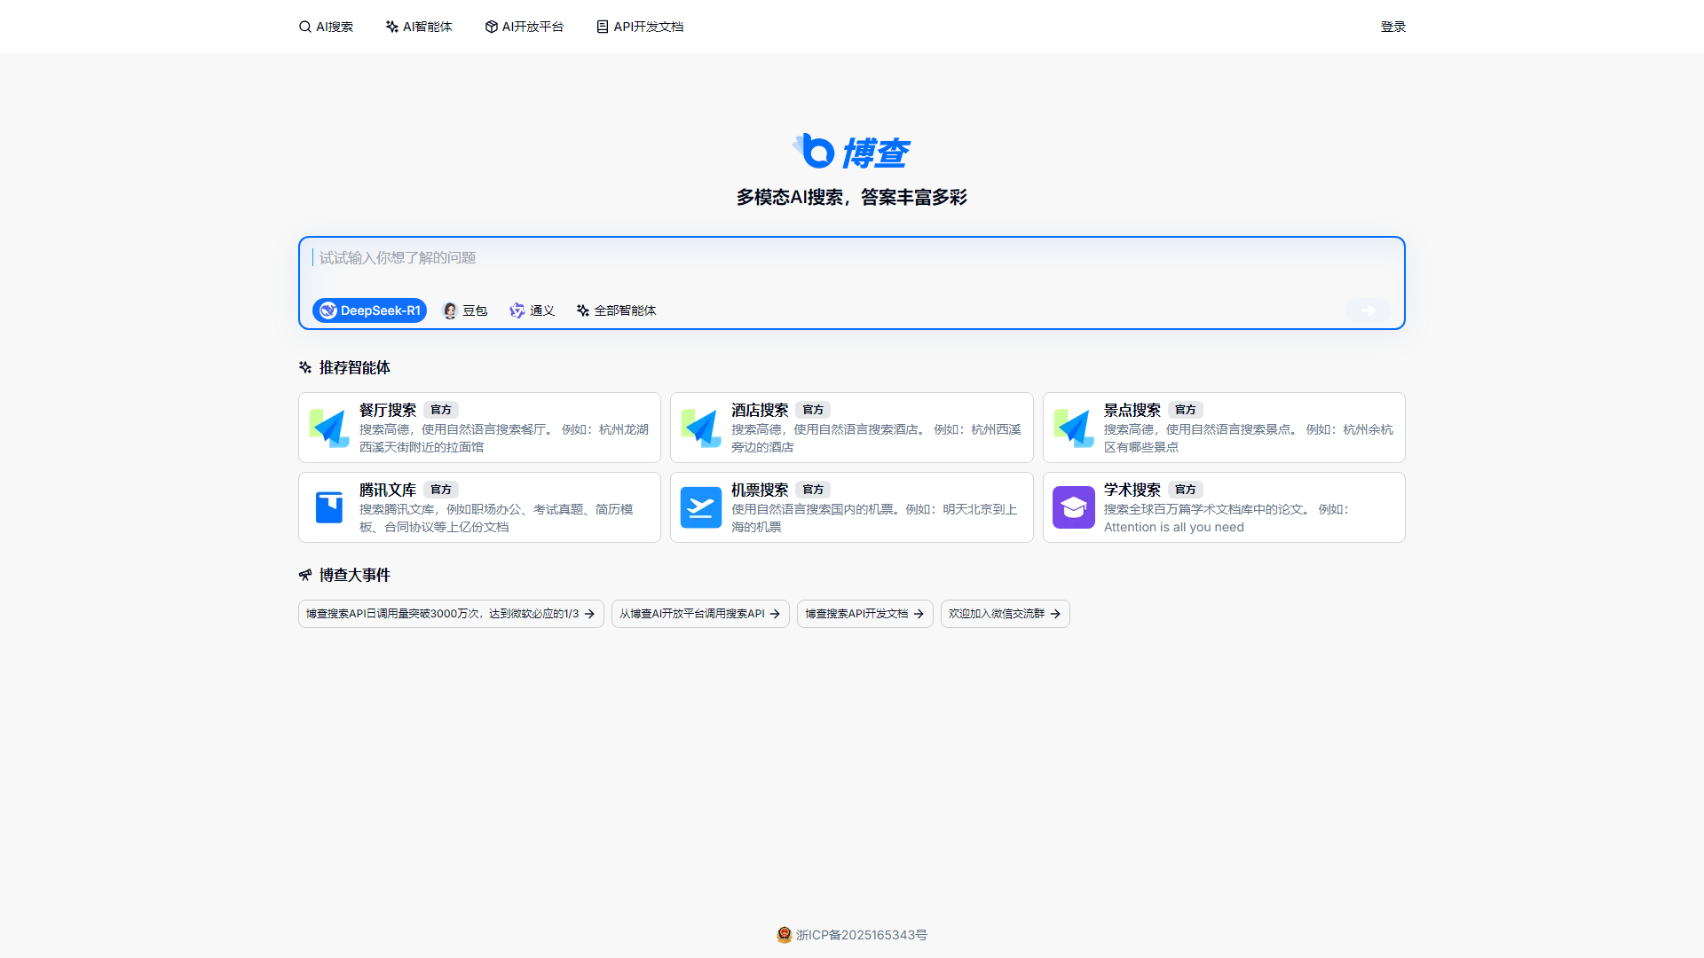The image size is (1704, 958).
Task: Expand 从博查AI开放平台调用搜索API entry
Action: click(x=699, y=613)
